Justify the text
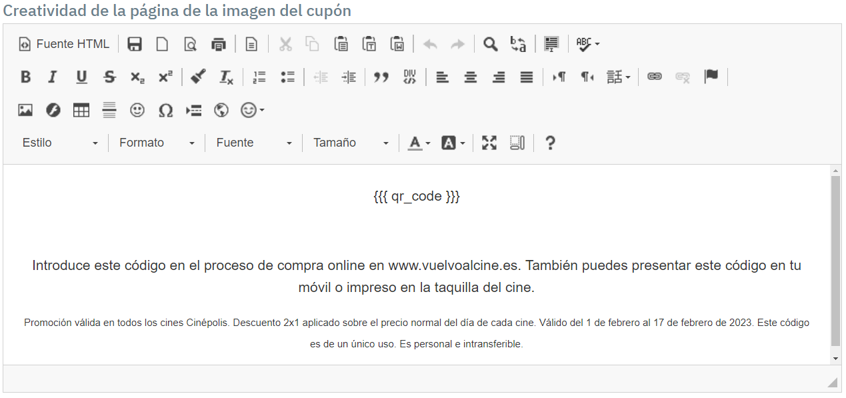 (527, 77)
